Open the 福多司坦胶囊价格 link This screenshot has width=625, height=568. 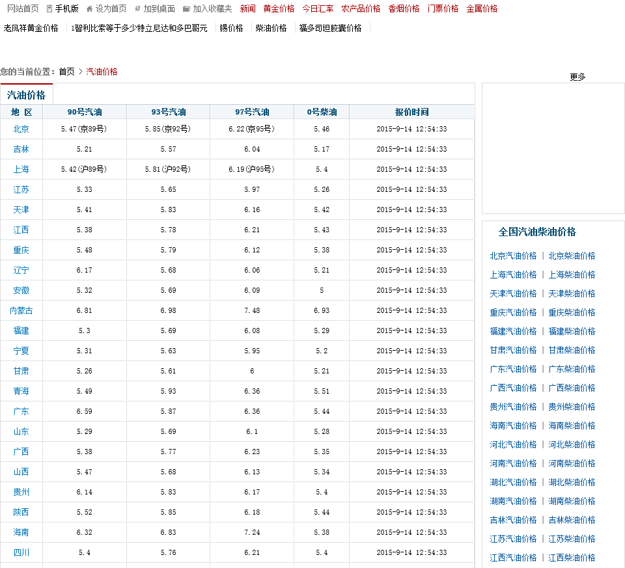330,28
